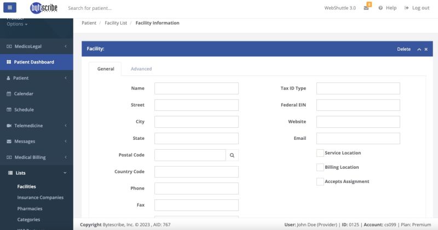
Task: Open the mail notifications envelope icon
Action: 366,8
